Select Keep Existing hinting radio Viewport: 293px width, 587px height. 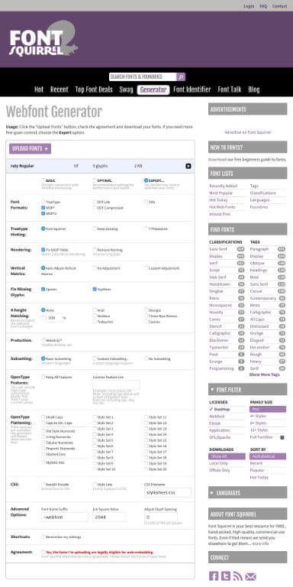95,229
